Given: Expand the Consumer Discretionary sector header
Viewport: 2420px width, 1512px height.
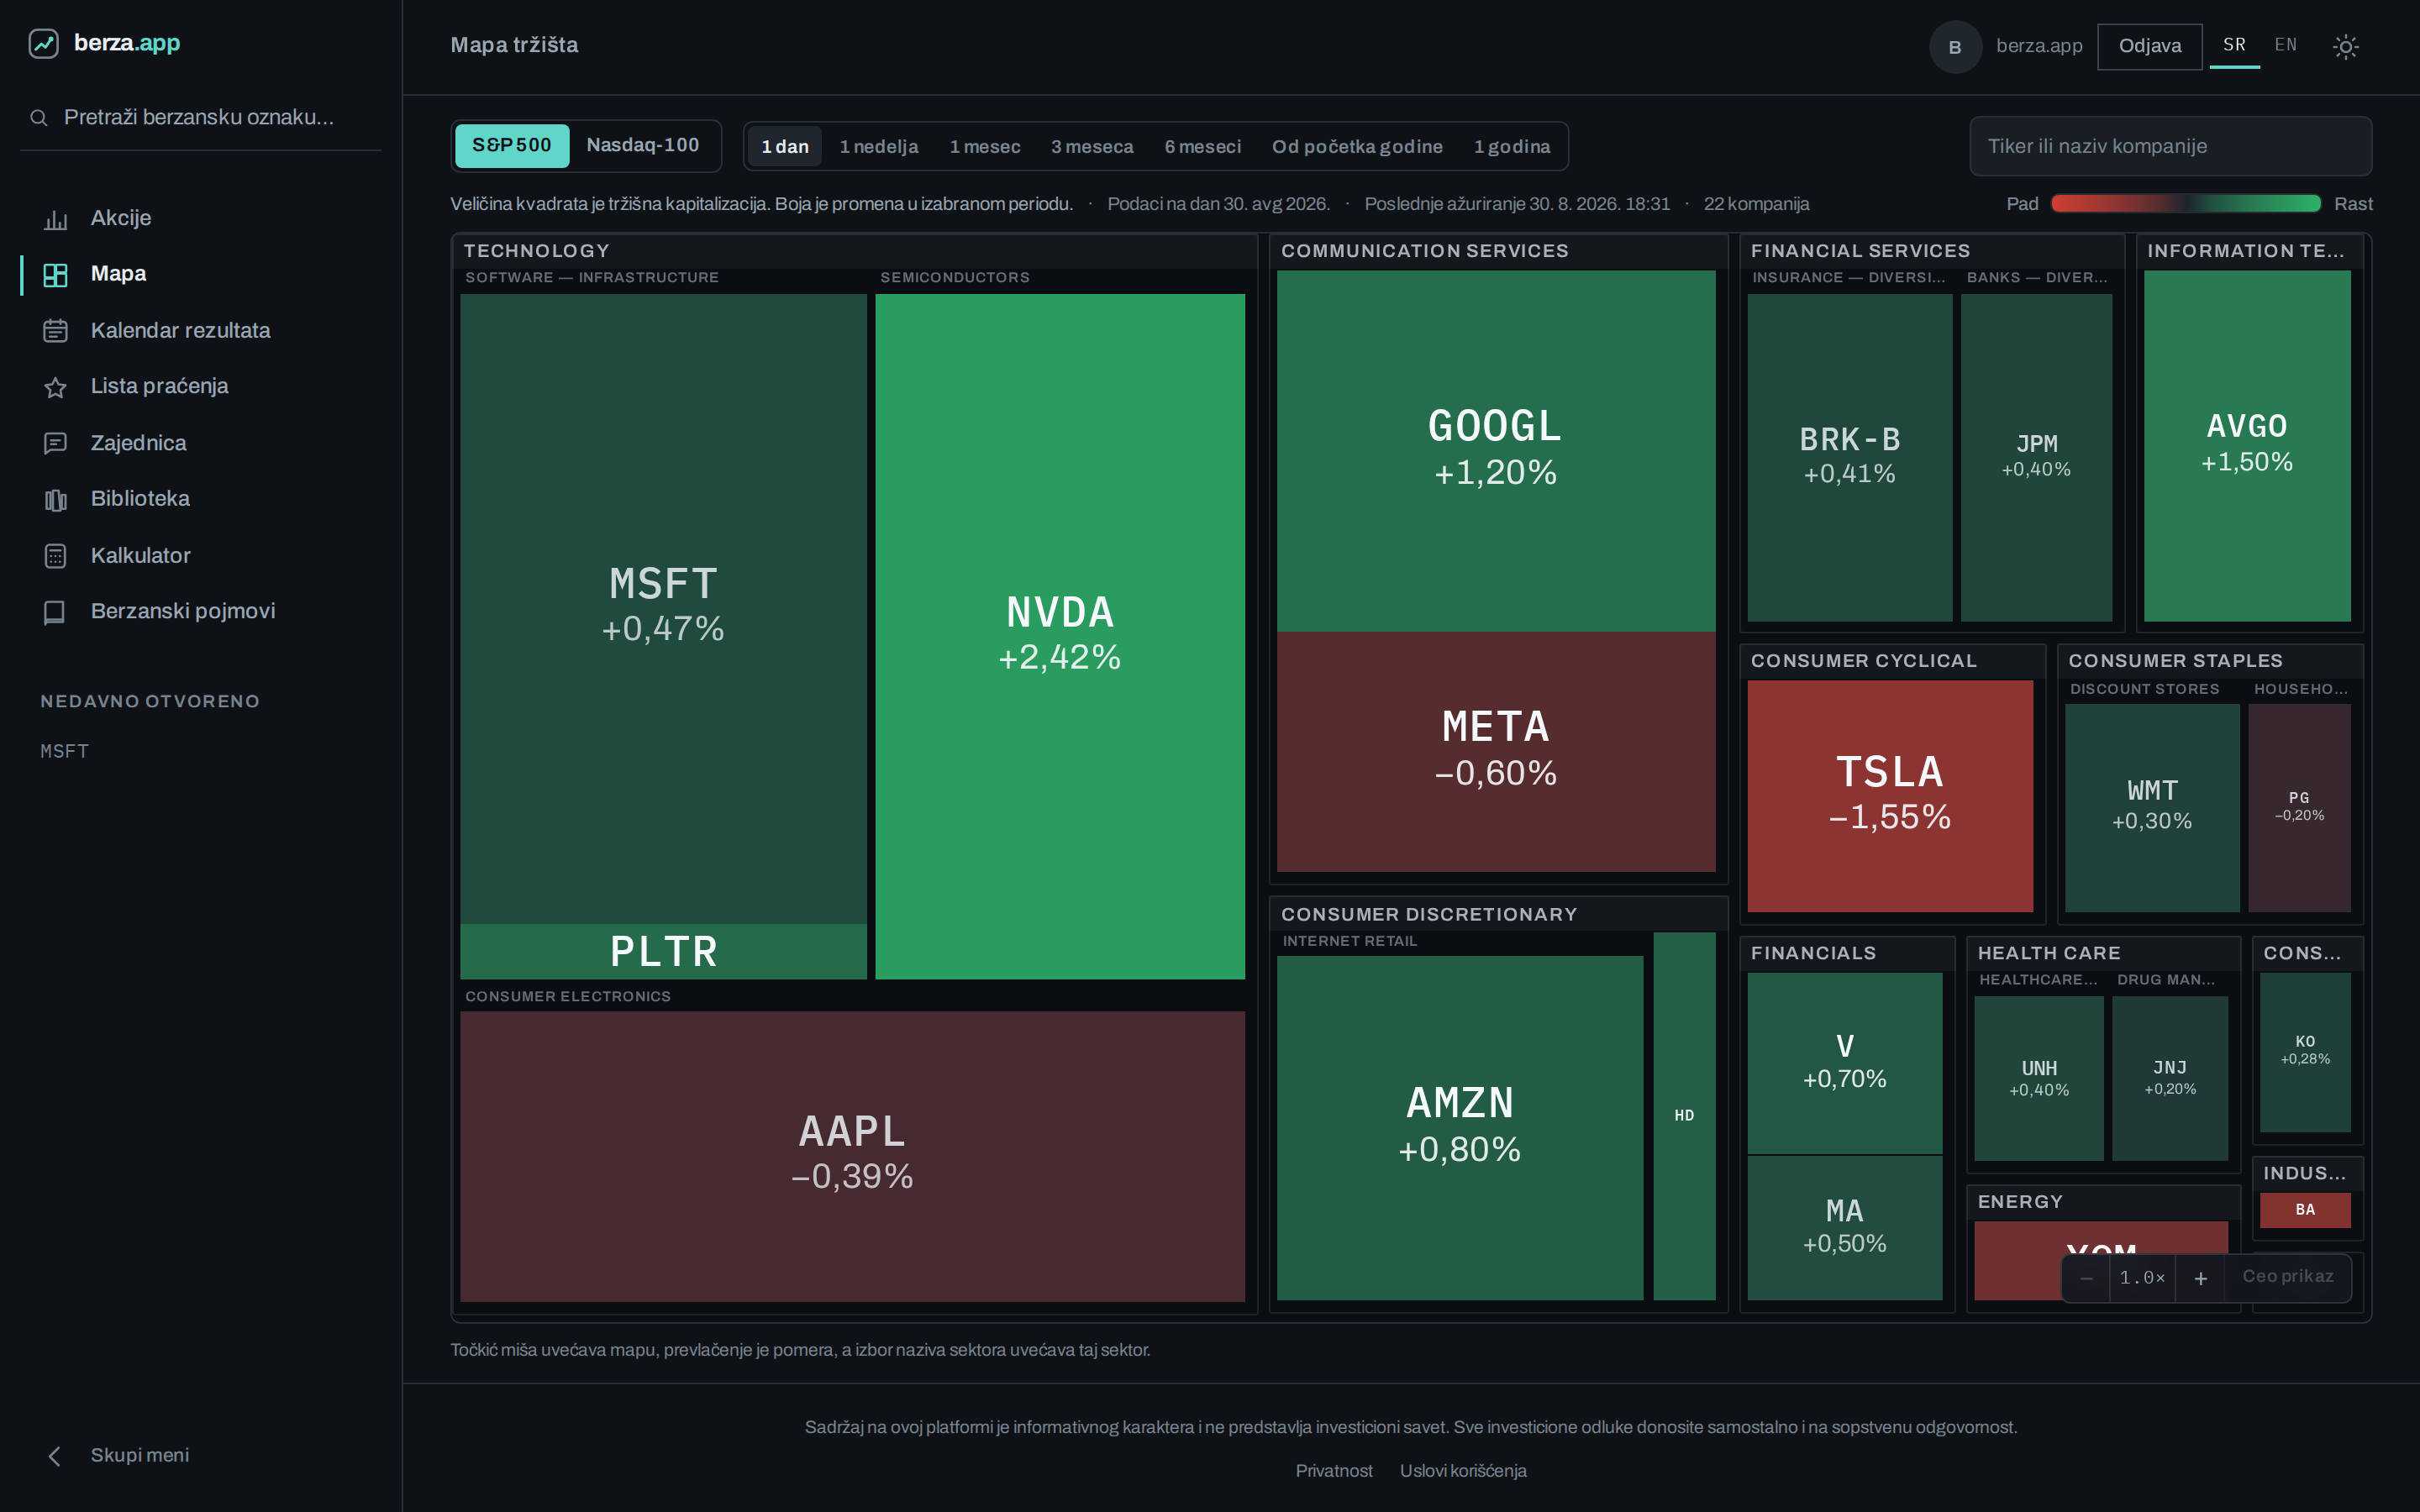Looking at the screenshot, I should (1498, 915).
